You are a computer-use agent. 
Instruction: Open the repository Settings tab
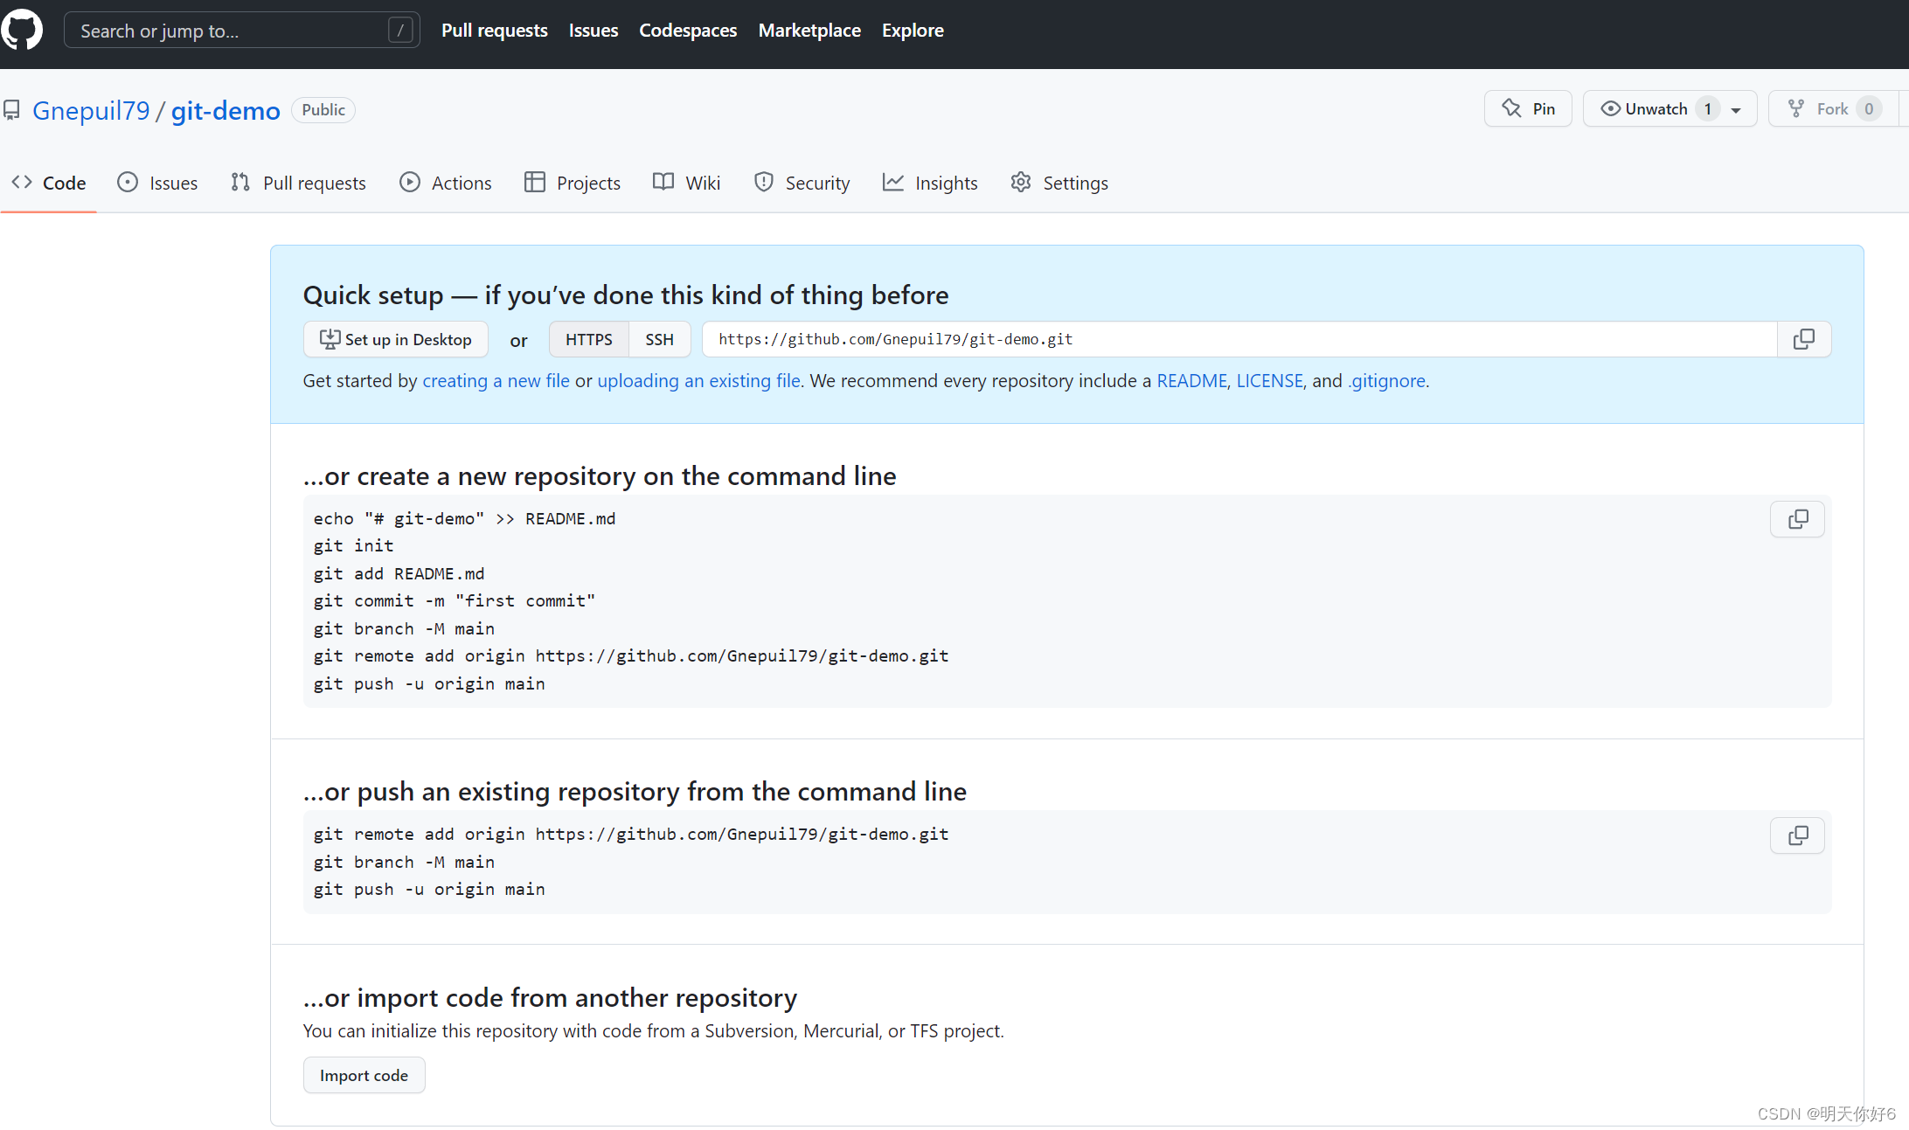point(1059,183)
